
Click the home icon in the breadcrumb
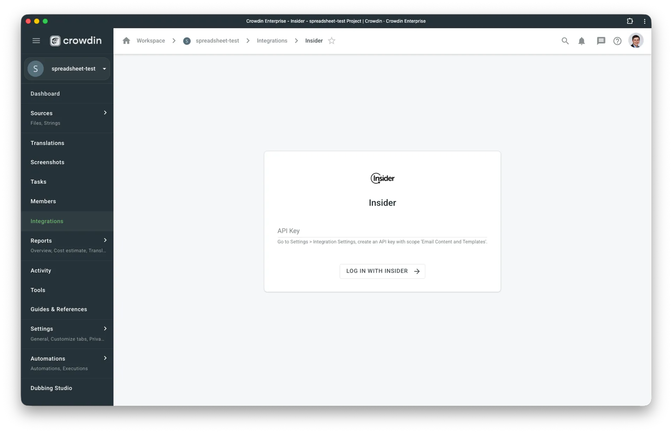127,41
